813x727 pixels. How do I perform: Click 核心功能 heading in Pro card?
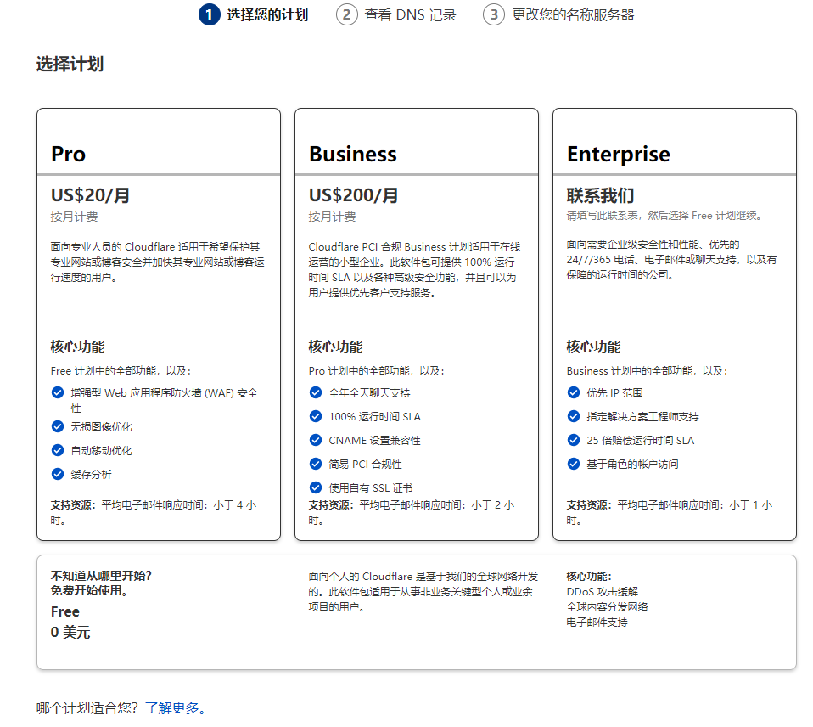[x=78, y=347]
